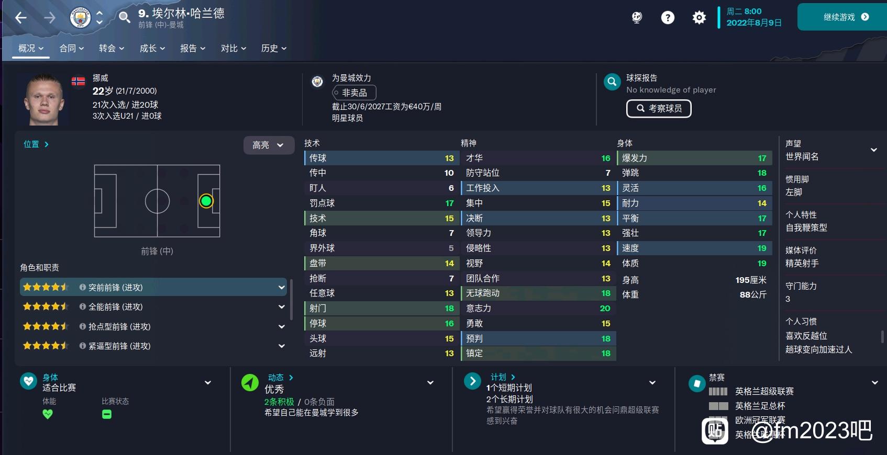Click info icon beside 全能前锋 (进攻)
Image resolution: width=887 pixels, height=455 pixels.
(82, 306)
